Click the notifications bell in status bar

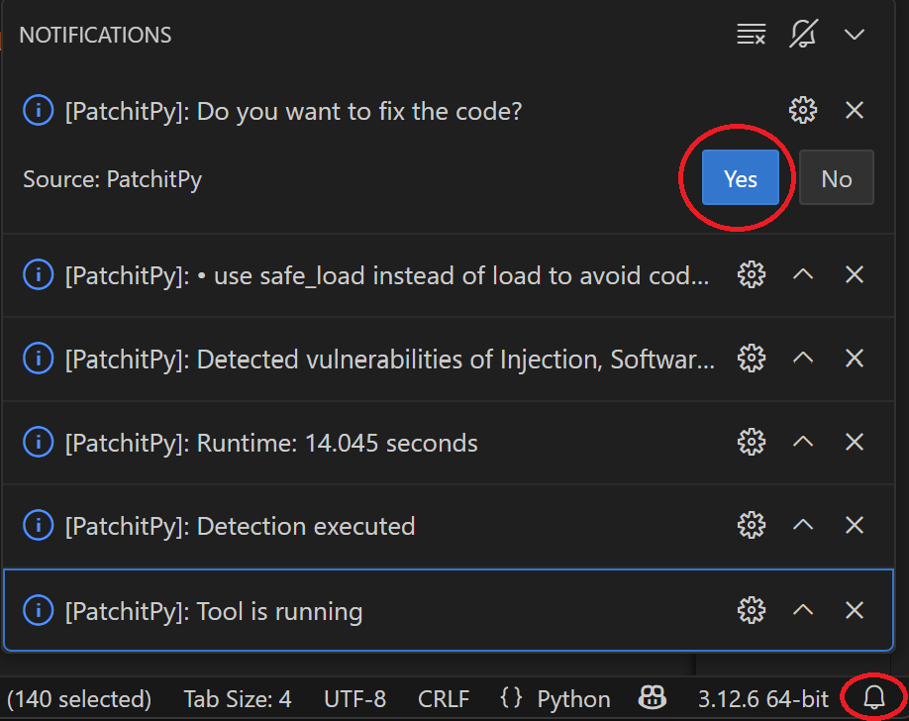pos(873,699)
